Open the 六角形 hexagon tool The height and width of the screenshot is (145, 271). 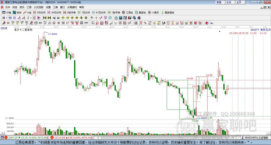pyautogui.click(x=153, y=13)
